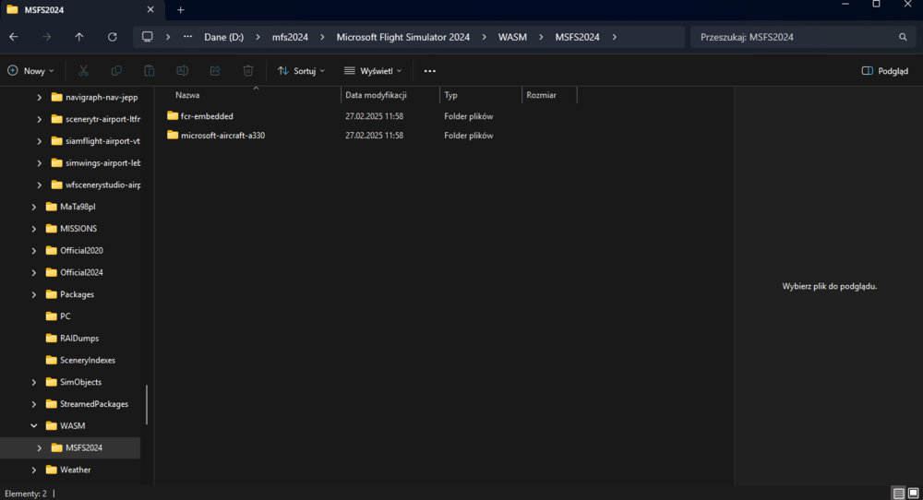Click the Rename icon in toolbar

(182, 71)
